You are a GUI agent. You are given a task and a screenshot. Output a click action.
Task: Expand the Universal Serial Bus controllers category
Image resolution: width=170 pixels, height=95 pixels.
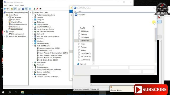[x=33, y=77]
